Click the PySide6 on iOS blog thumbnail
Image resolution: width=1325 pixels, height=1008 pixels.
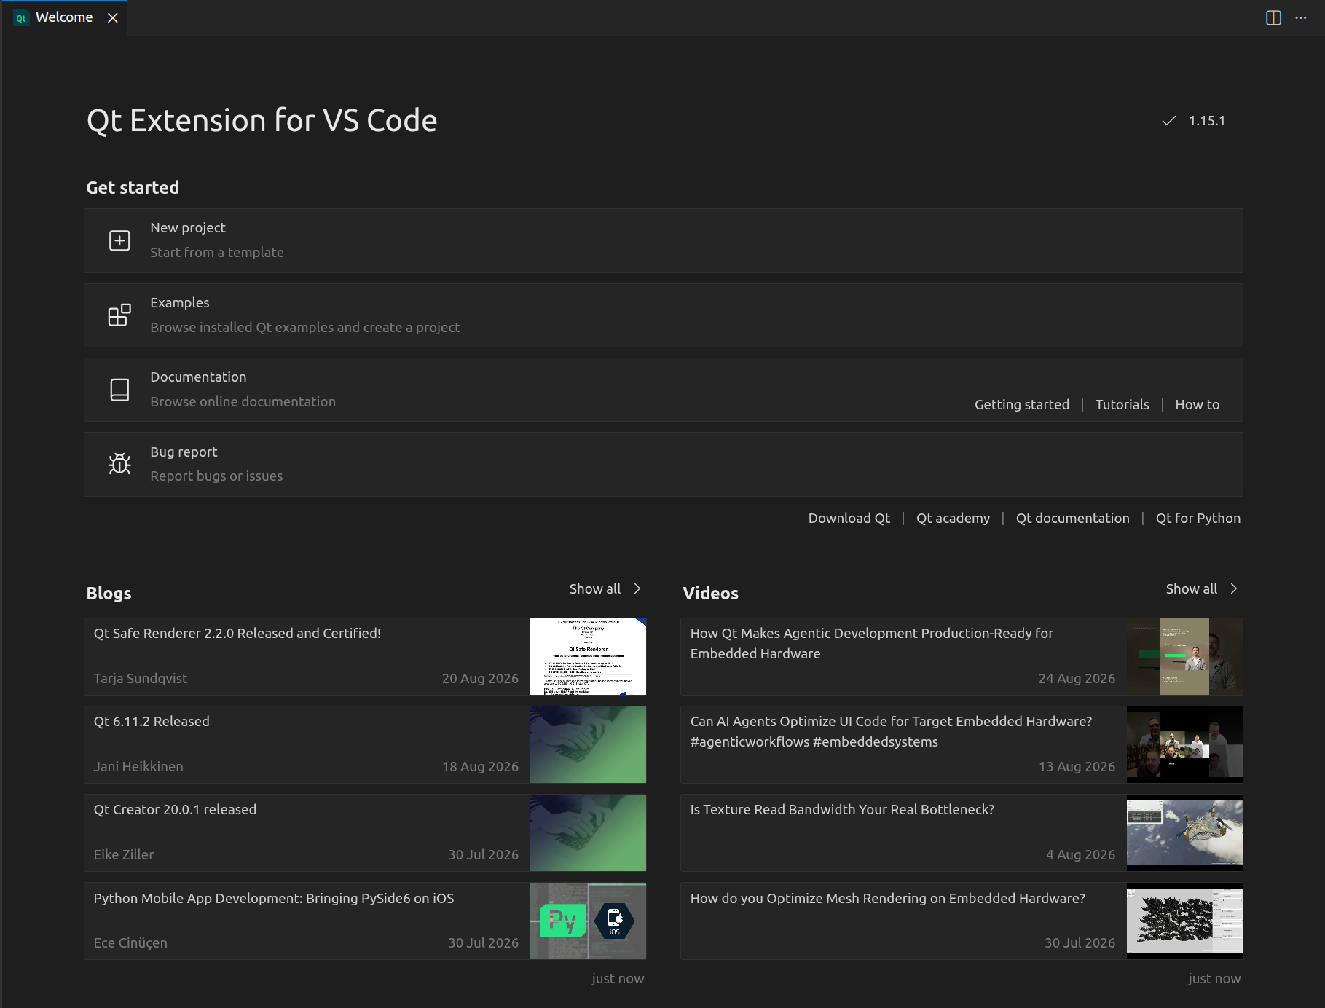588,921
